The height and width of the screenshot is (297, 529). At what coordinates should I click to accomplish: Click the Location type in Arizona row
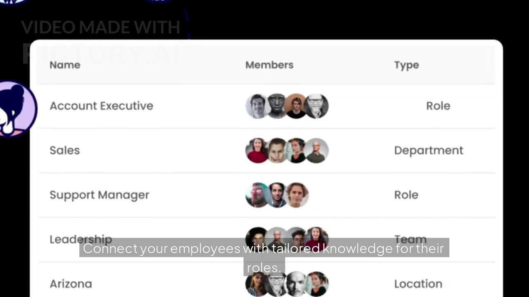418,284
